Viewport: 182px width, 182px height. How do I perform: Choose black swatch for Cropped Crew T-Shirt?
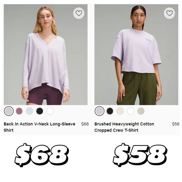[110, 111]
